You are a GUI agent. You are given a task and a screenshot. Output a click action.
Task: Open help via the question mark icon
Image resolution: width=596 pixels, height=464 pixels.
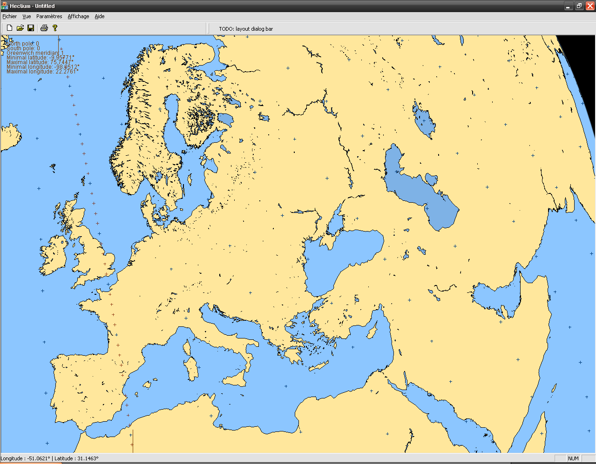pyautogui.click(x=55, y=28)
